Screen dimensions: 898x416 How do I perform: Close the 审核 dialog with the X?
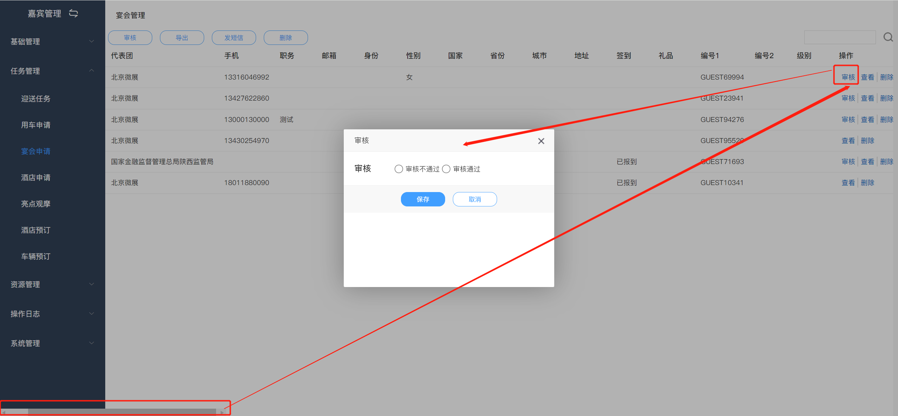[x=541, y=141]
